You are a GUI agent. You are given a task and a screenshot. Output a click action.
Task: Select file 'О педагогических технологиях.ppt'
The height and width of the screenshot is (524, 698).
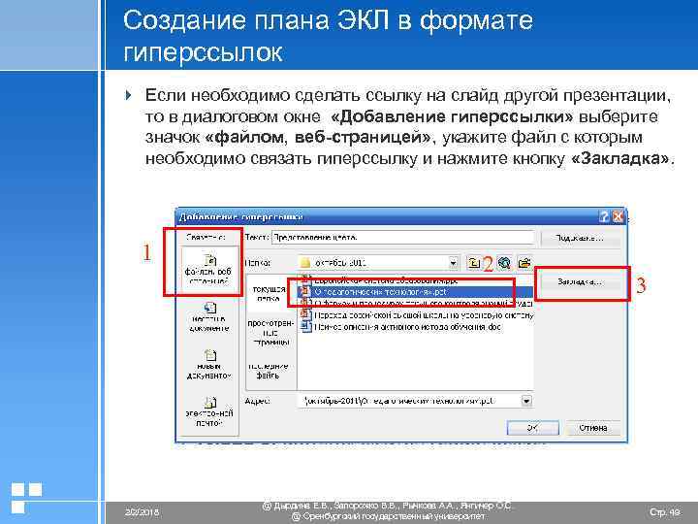pos(416,292)
